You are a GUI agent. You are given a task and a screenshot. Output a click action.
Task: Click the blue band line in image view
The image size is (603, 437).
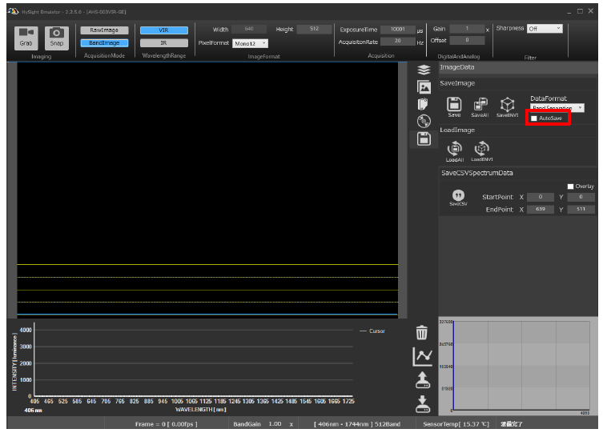click(207, 315)
